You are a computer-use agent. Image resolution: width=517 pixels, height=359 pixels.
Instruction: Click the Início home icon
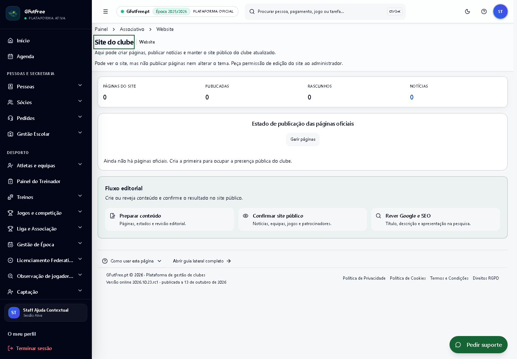[x=10, y=41]
